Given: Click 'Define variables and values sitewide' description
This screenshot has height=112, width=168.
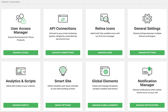Looking at the screenshot, I should coord(63,87).
